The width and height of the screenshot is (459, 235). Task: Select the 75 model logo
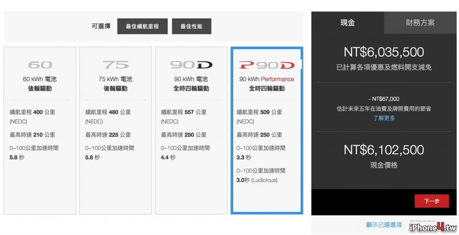coord(115,65)
